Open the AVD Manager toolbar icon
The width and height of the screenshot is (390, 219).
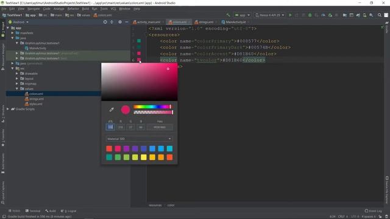point(364,15)
